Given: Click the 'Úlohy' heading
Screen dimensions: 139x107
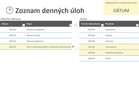Looking at the screenshot, I should (x=83, y=19).
